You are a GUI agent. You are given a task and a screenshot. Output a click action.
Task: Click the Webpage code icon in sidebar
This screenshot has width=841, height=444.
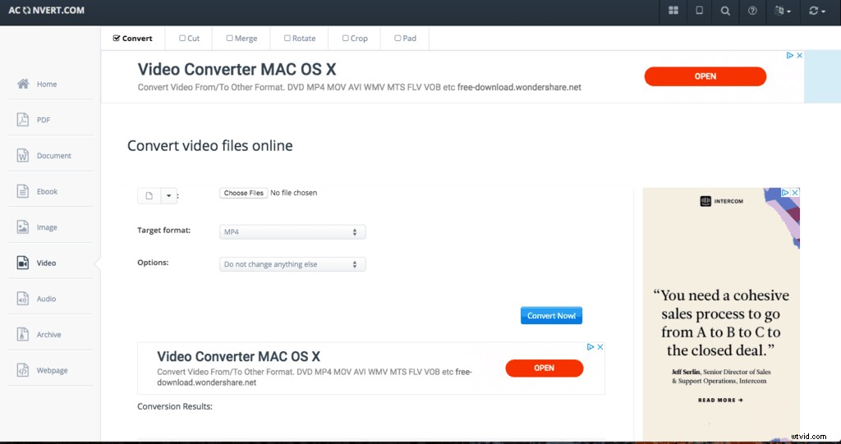click(22, 370)
